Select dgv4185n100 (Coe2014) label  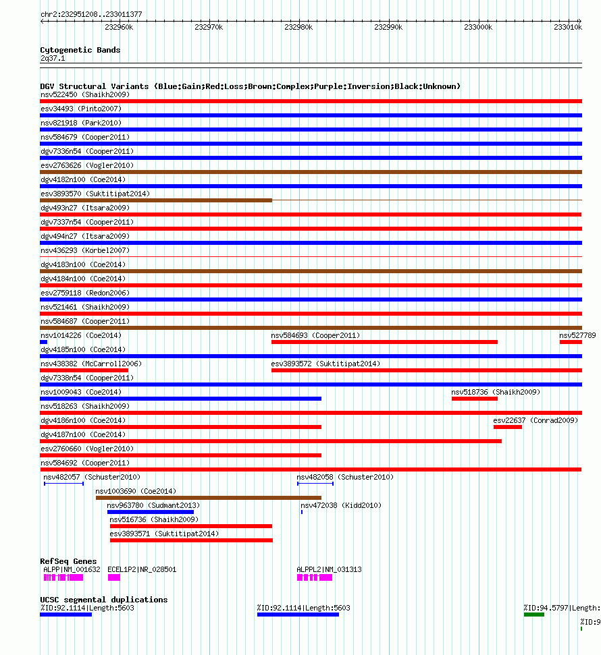click(x=83, y=350)
